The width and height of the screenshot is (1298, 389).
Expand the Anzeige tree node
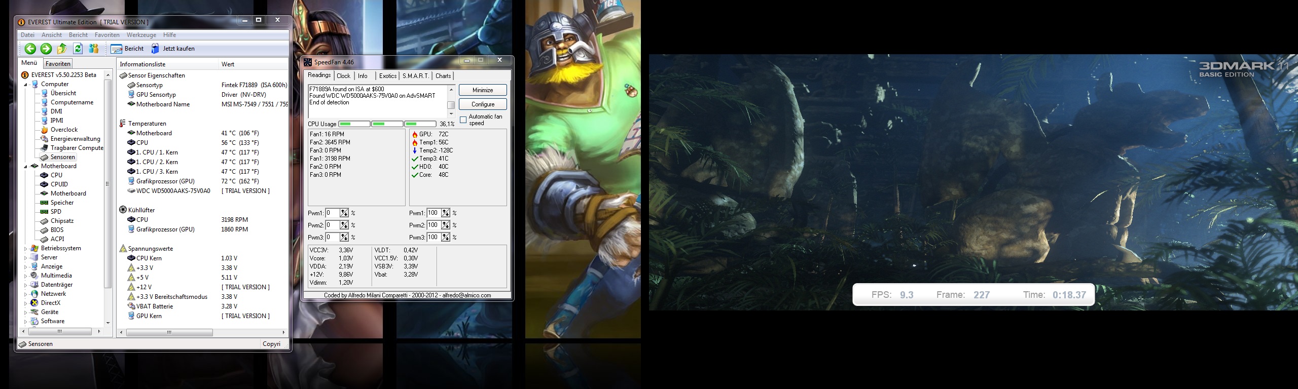pyautogui.click(x=26, y=267)
